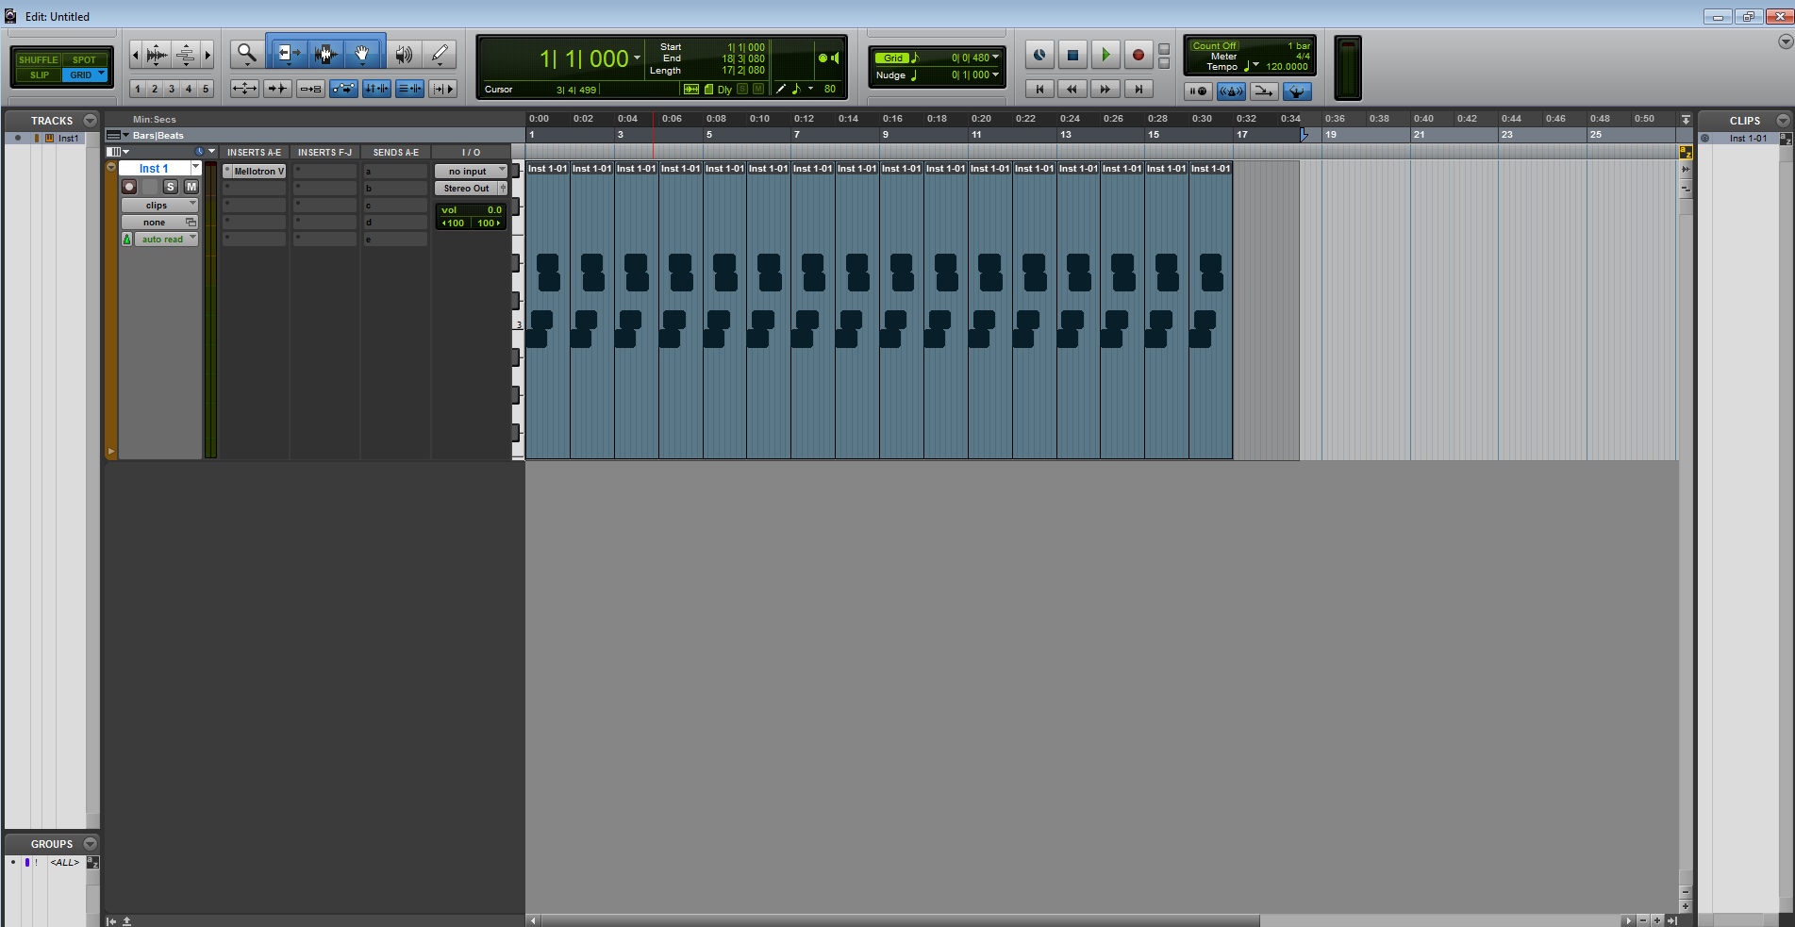Select the Pencil tool

tap(440, 54)
